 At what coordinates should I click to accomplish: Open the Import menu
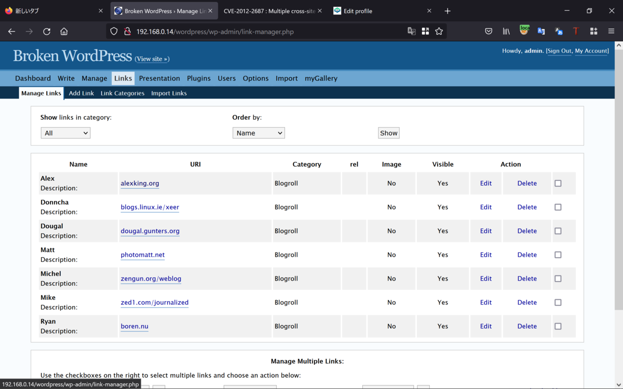(x=287, y=78)
